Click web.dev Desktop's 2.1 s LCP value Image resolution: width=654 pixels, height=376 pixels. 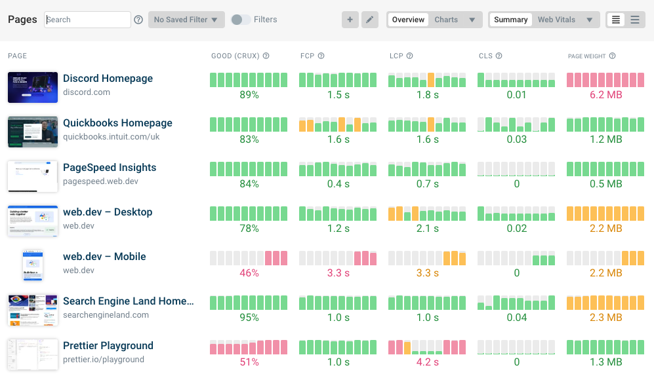[x=428, y=229]
